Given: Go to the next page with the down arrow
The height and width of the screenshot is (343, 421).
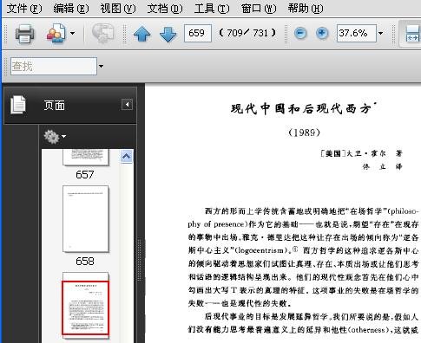Looking at the screenshot, I should point(168,34).
